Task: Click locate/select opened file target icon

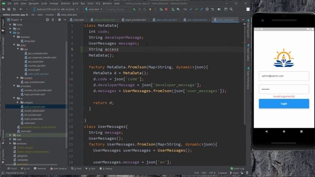Action: (47, 20)
